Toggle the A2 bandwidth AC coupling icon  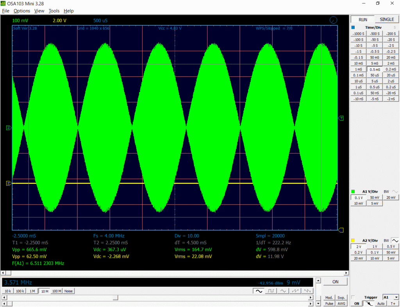(x=395, y=241)
